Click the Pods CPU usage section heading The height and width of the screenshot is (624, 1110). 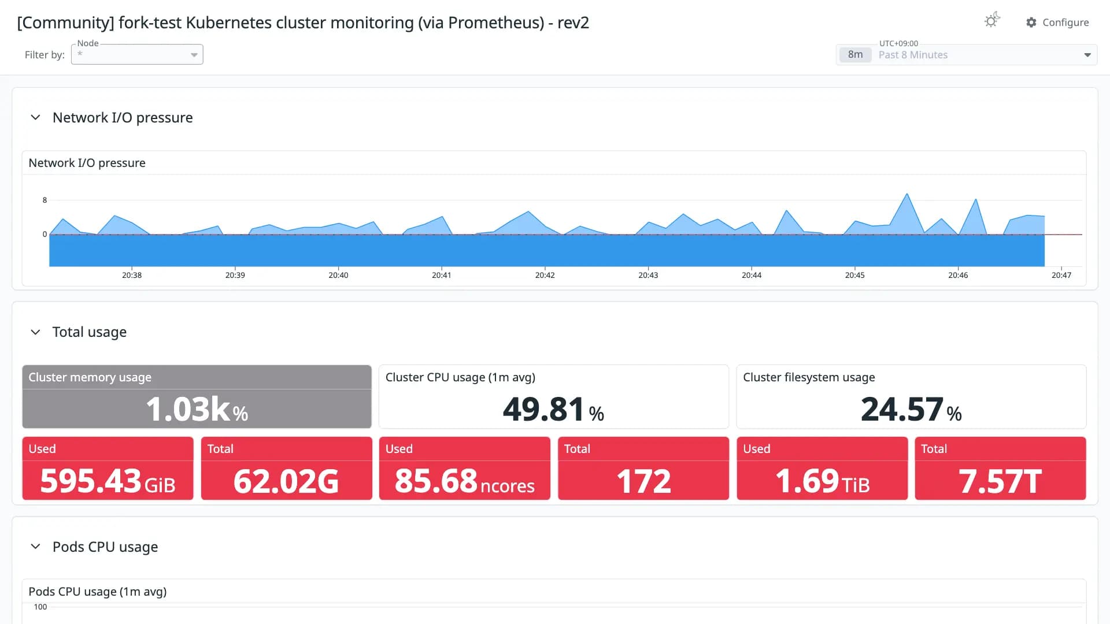pos(105,547)
